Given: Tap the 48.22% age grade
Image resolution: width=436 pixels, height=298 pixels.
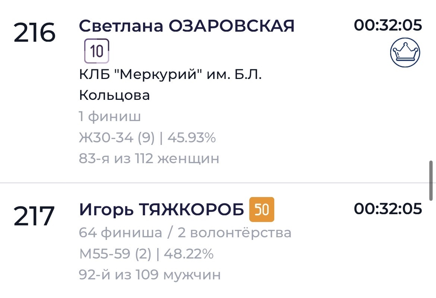Looking at the screenshot, I should point(189,254).
